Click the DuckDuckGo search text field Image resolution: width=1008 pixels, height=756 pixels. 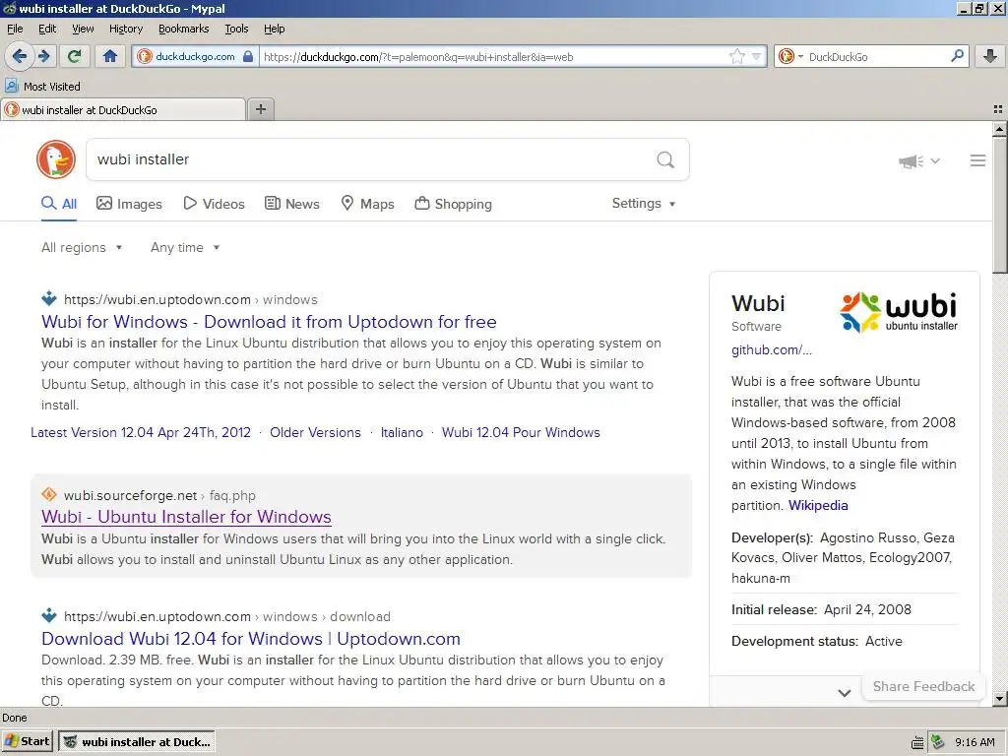[373, 159]
